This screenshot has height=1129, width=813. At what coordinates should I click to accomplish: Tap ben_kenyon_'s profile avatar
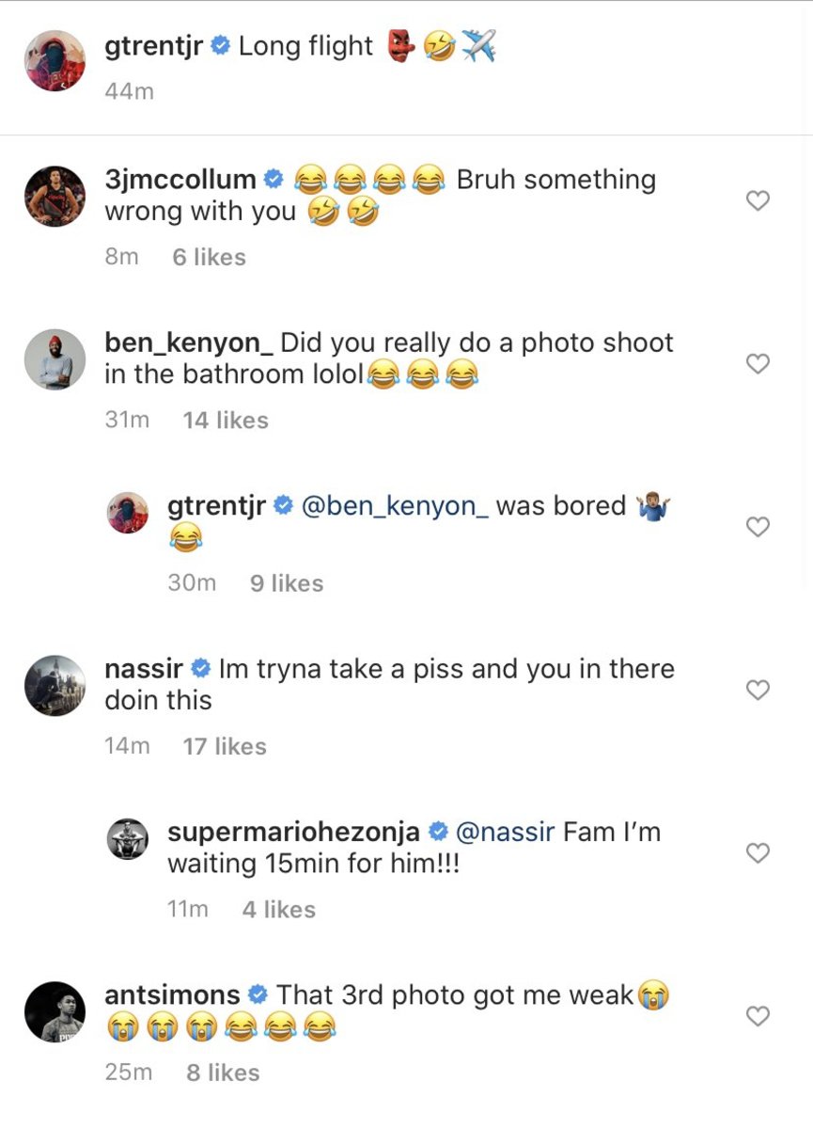[x=55, y=358]
